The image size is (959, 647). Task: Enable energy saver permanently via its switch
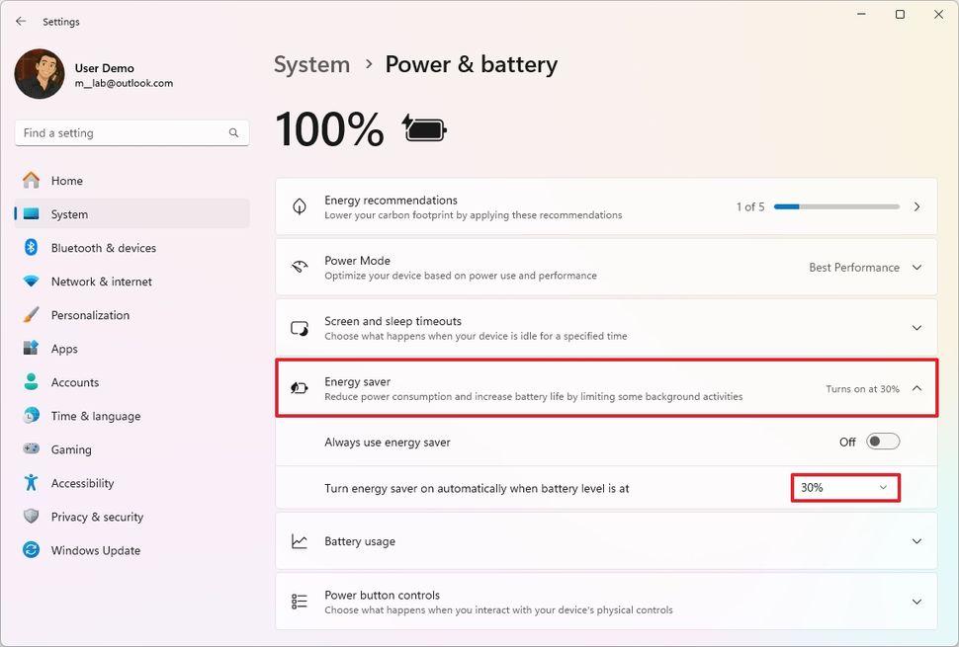883,442
